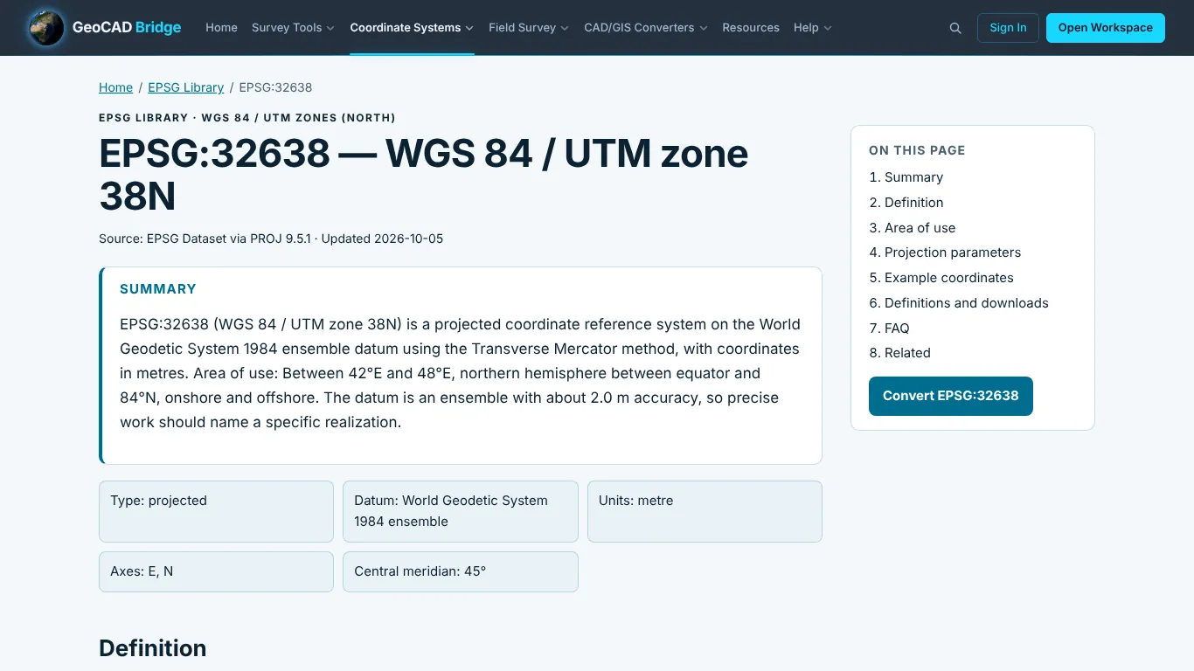This screenshot has height=671, width=1194.
Task: Click the Sign In button
Action: click(1008, 28)
